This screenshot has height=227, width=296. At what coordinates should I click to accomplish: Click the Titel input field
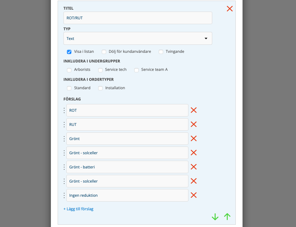pyautogui.click(x=138, y=18)
